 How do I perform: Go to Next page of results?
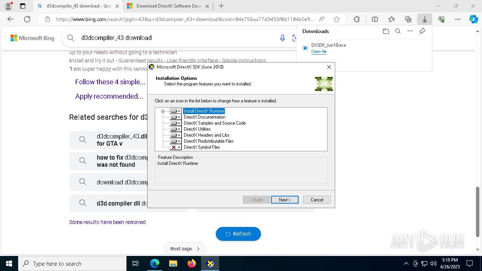[185, 249]
